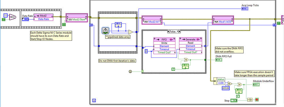Image resolution: width=284 pixels, height=107 pixels.
Task: Click the case selector terminal question mark
Action: coord(142,72)
